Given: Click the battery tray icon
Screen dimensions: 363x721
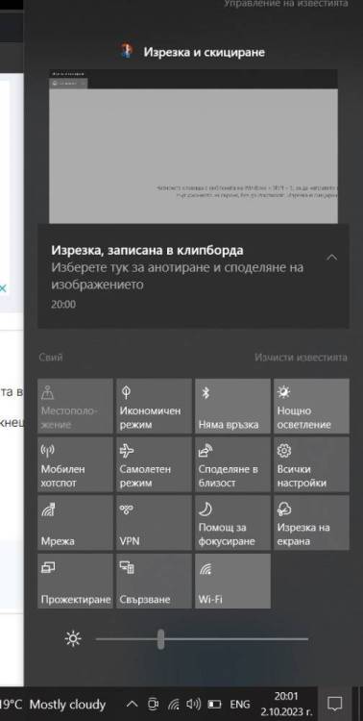Looking at the screenshot, I should tap(214, 704).
